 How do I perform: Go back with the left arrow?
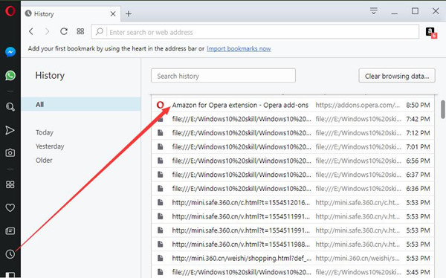[31, 31]
